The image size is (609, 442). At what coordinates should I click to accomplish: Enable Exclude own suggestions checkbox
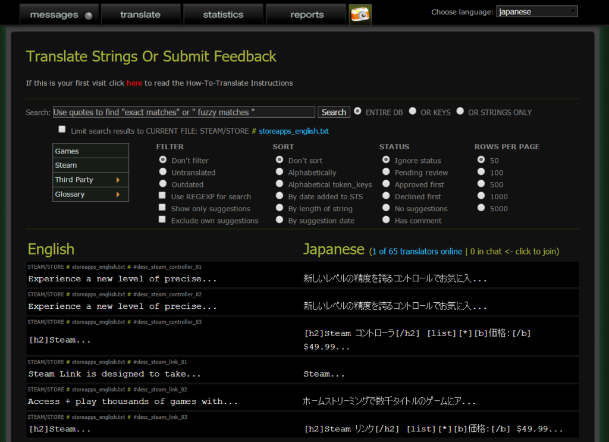tap(162, 220)
